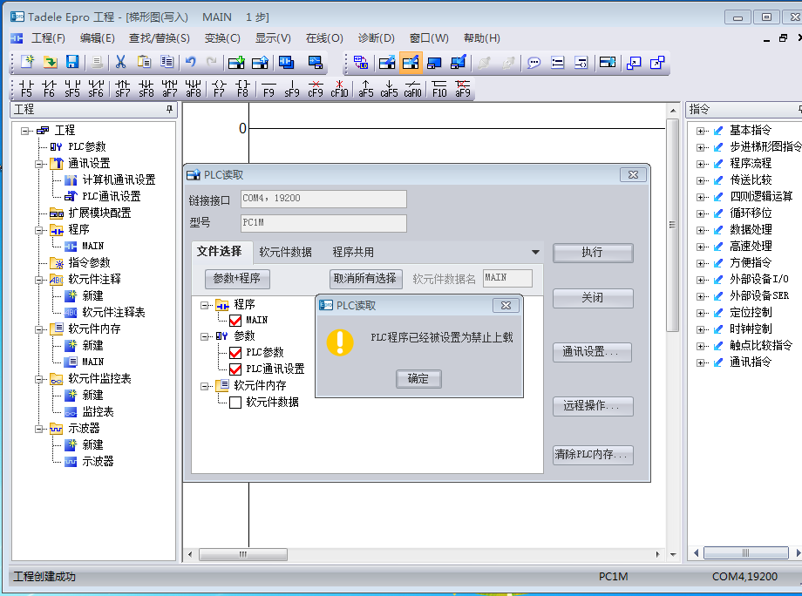Insert output coil using F7 icon
Viewport: 802px width, 596px height.
218,88
